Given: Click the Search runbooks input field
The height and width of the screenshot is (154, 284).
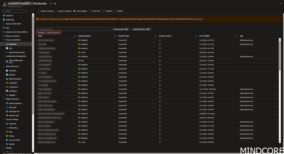Looking at the screenshot, I should coord(74,29).
